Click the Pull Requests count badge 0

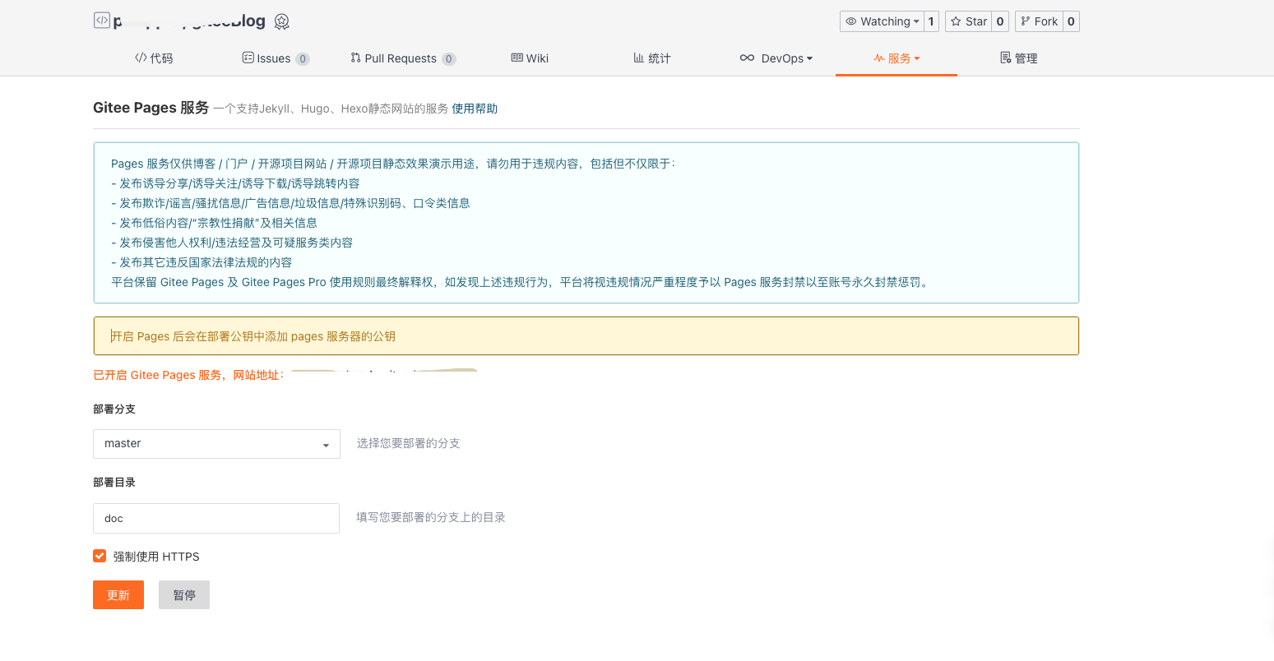449,59
